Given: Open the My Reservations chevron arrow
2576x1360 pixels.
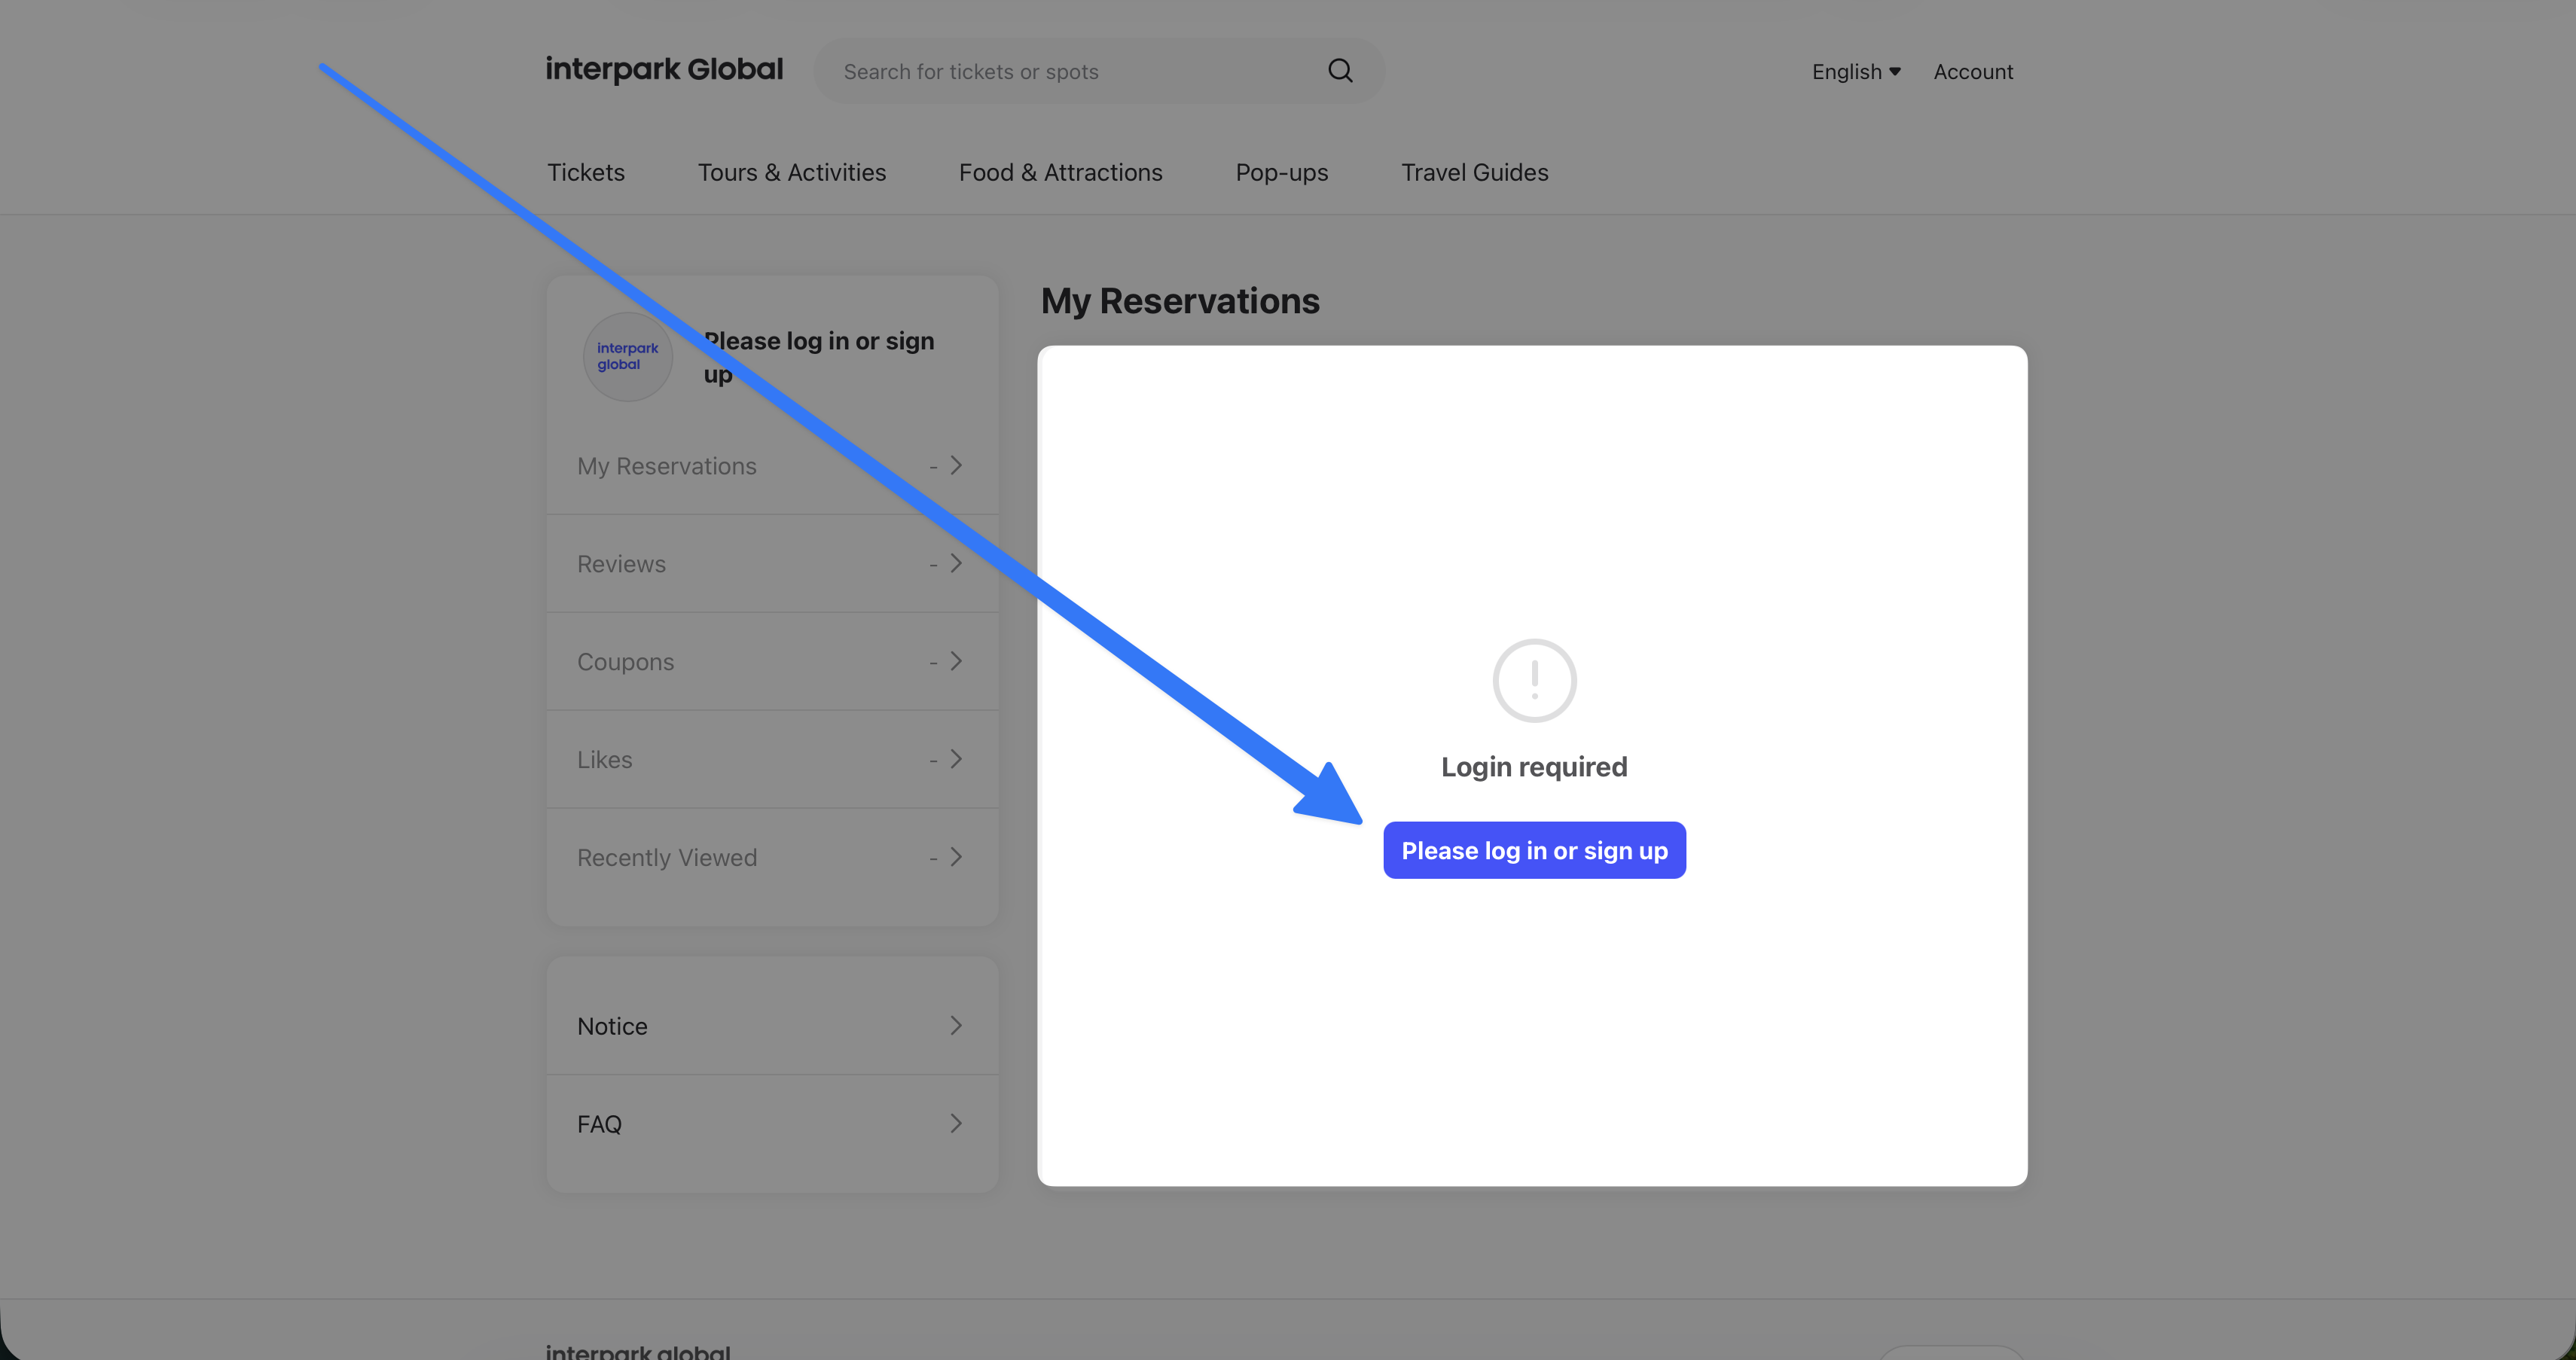Looking at the screenshot, I should (956, 466).
